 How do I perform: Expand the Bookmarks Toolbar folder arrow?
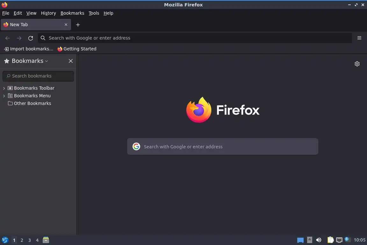coord(4,88)
